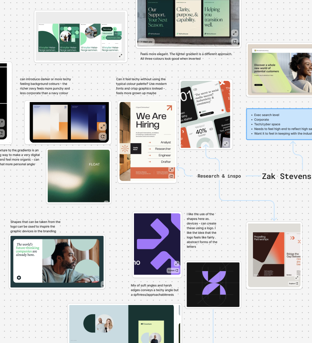Select the black geometric logo grid thumbnail

click(x=213, y=284)
